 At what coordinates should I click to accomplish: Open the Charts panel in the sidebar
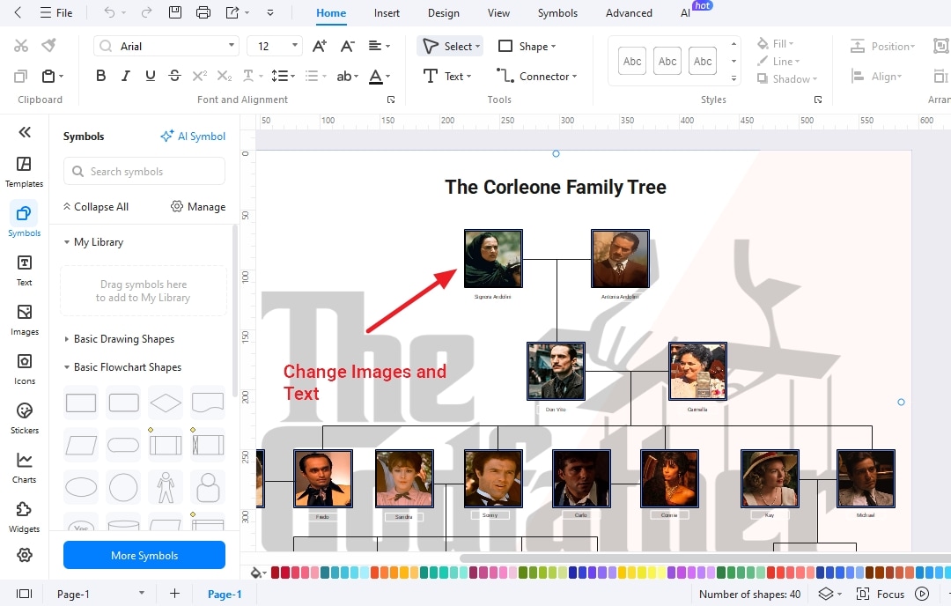(24, 465)
